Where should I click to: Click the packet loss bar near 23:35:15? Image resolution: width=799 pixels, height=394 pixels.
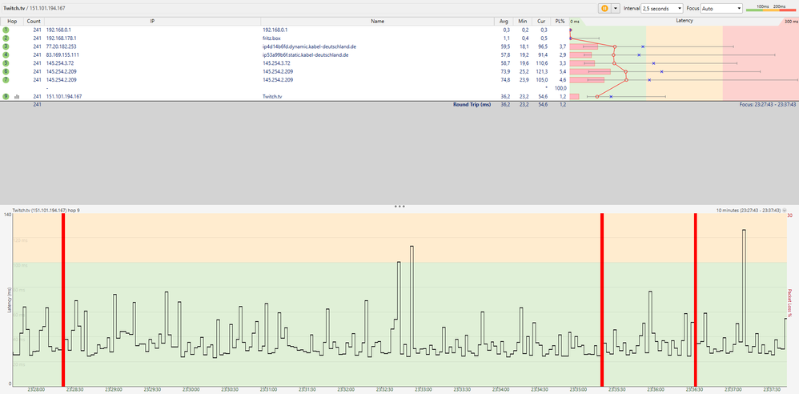602,300
